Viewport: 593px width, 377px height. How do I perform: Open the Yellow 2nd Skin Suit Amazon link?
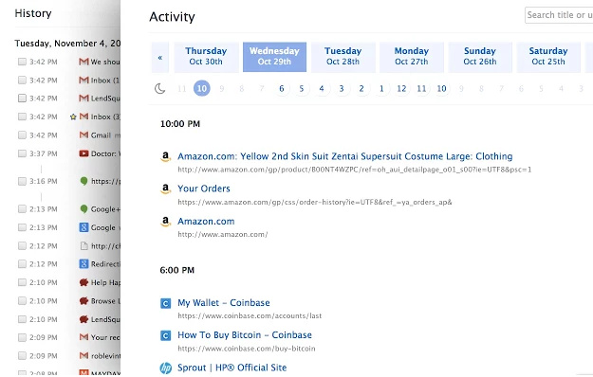345,156
